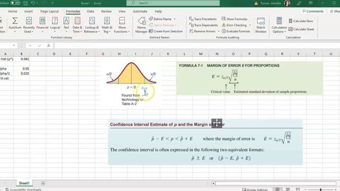Add a new sheet with plus button
The width and height of the screenshot is (340, 191).
click(43, 184)
